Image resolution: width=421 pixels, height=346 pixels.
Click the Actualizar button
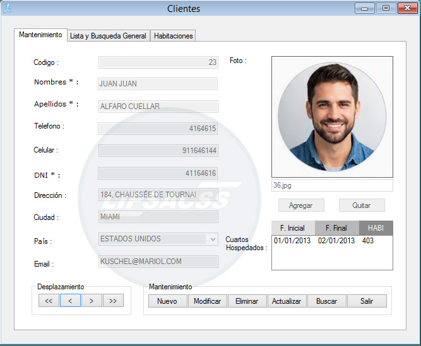(287, 301)
